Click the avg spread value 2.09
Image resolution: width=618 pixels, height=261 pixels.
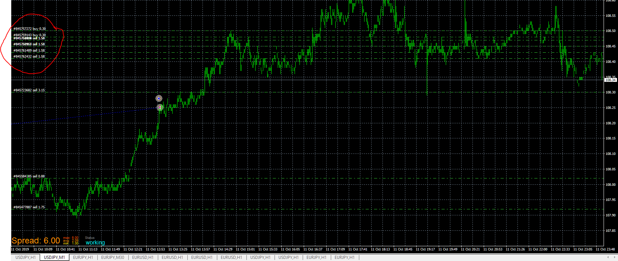(75, 241)
